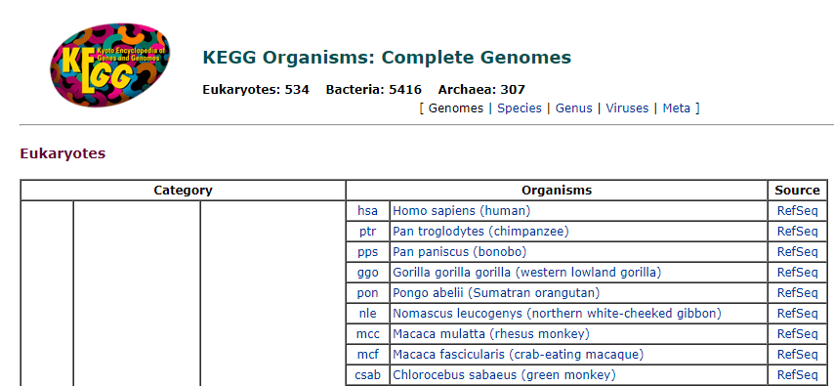Open RefSeq source for Homo sapiens
This screenshot has height=386, width=834.
click(x=797, y=211)
